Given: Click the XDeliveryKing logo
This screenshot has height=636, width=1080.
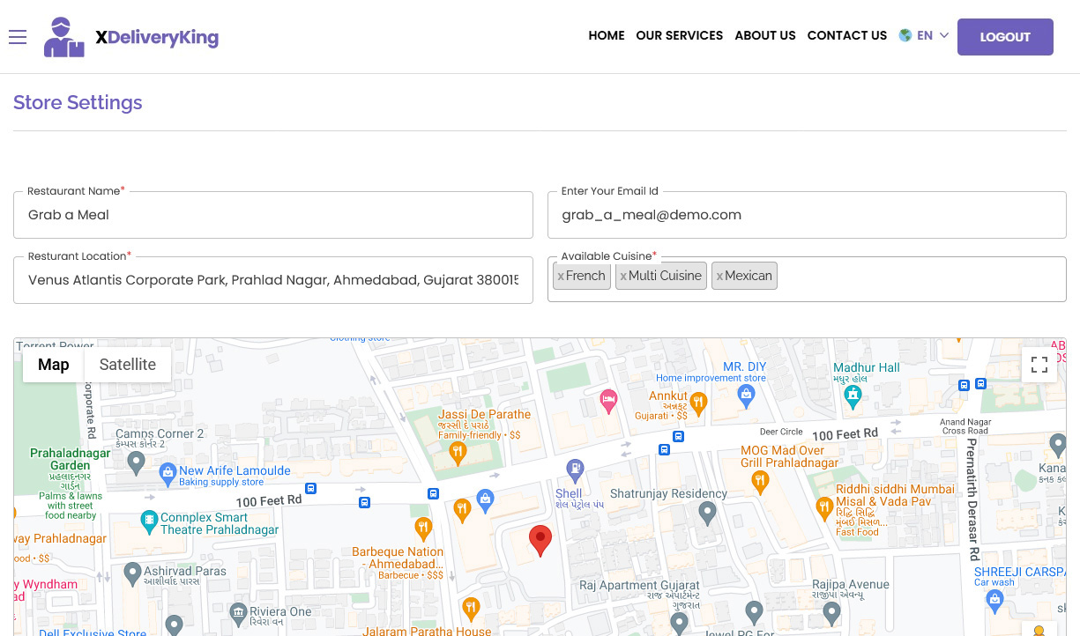Looking at the screenshot, I should coord(131,37).
